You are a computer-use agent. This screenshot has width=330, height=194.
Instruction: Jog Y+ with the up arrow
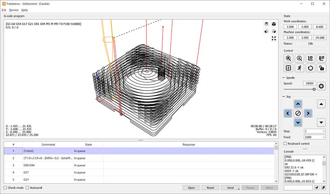coord(298,104)
